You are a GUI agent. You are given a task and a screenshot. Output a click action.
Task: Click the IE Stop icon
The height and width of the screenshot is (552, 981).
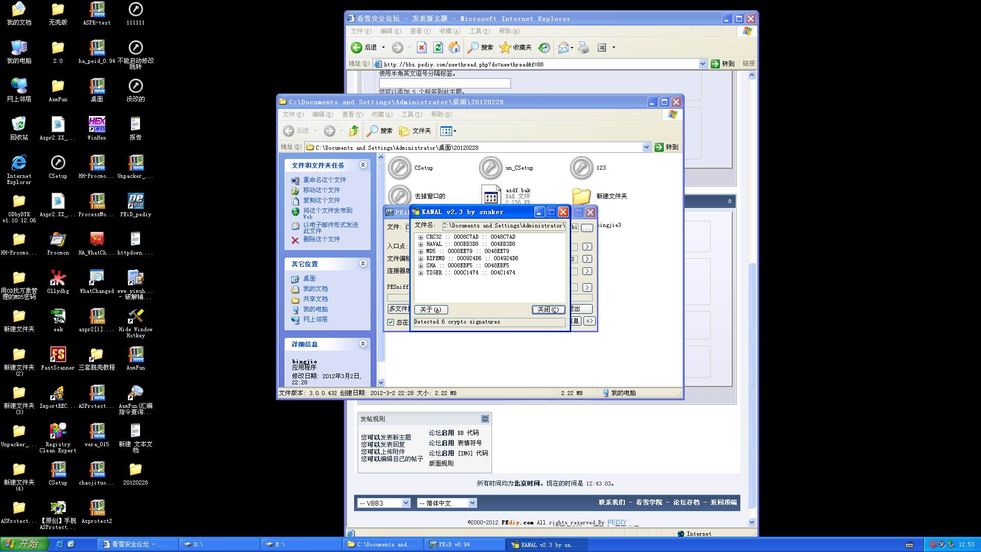click(422, 48)
